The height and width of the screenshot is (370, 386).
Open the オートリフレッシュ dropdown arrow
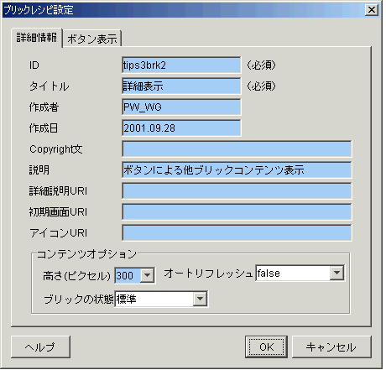coord(336,273)
